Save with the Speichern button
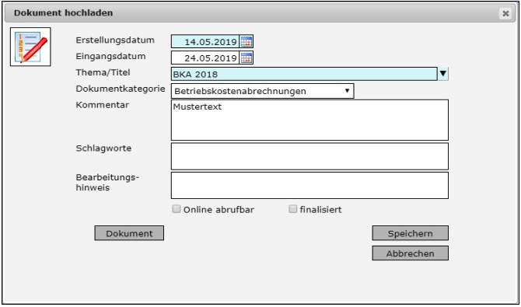 click(x=411, y=233)
